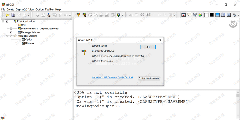Open the Create menu
The height and width of the screenshot is (120, 240).
coord(10,10)
